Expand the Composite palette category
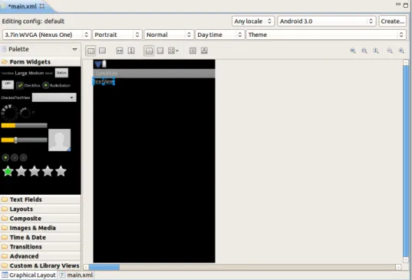412x280 pixels. click(x=40, y=219)
